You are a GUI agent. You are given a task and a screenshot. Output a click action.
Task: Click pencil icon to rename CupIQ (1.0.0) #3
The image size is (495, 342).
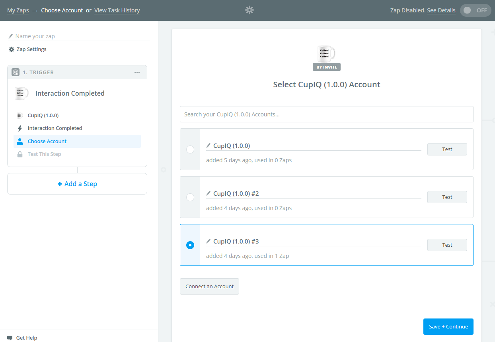point(209,242)
